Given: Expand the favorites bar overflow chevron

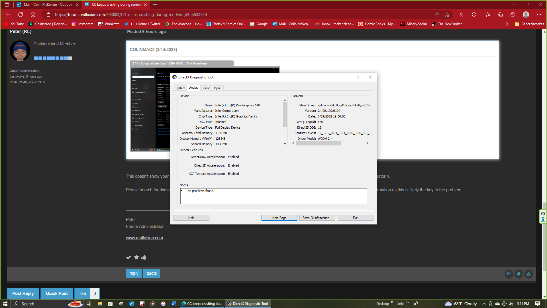Looking at the screenshot, I should click(x=507, y=24).
